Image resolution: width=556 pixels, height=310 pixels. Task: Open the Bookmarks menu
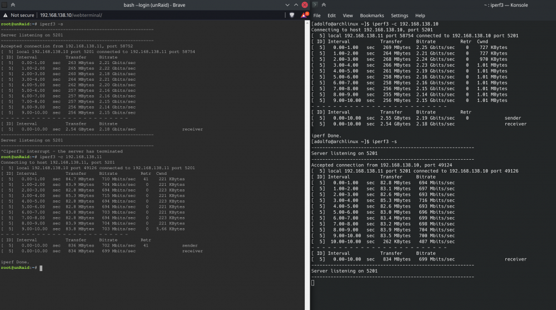click(x=372, y=16)
